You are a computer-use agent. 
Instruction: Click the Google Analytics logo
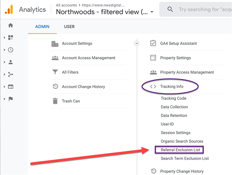coord(9,9)
